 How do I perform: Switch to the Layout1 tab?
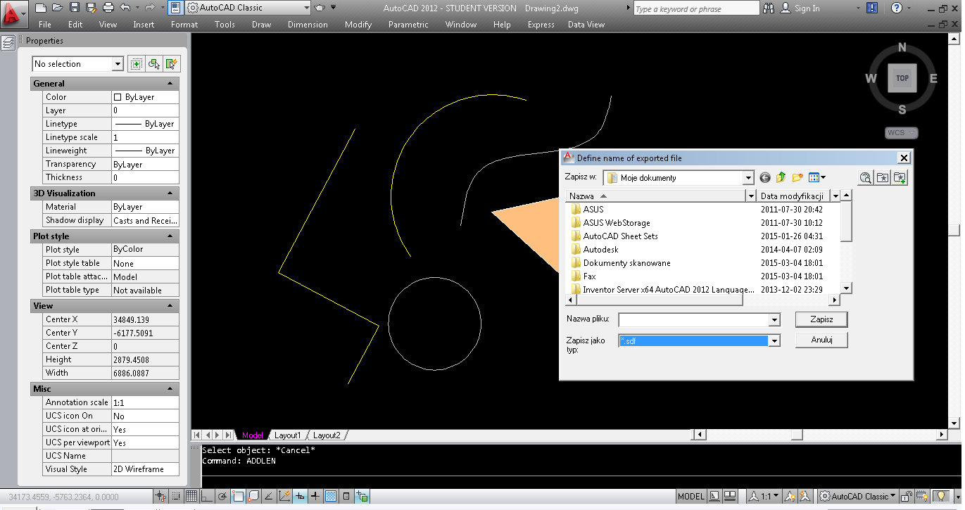[x=287, y=435]
